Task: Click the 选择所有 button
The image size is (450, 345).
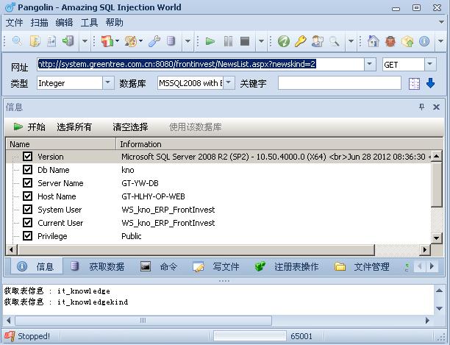Action: coord(74,127)
